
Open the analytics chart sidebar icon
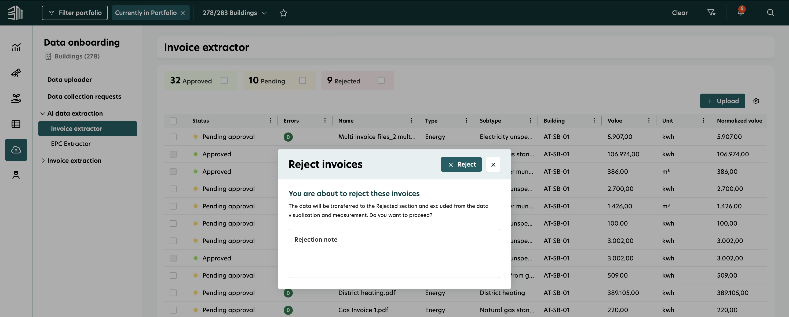pos(16,47)
